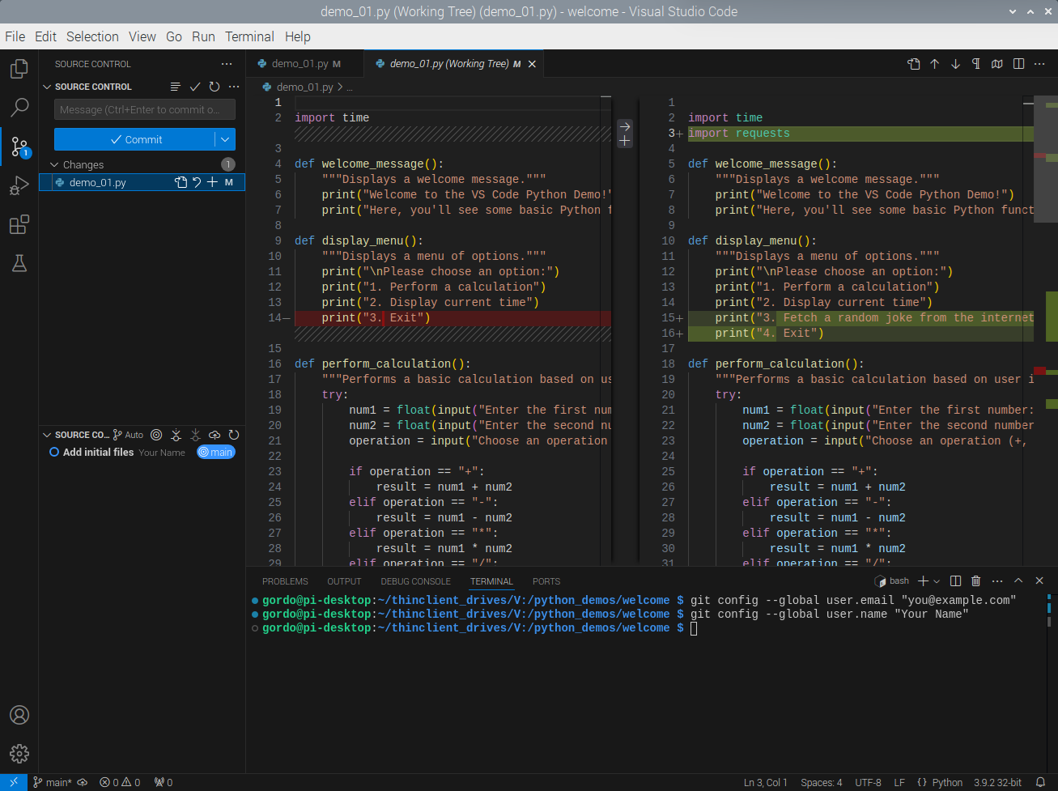This screenshot has width=1058, height=791.
Task: Select the Run and Debug icon
Action: (x=19, y=185)
